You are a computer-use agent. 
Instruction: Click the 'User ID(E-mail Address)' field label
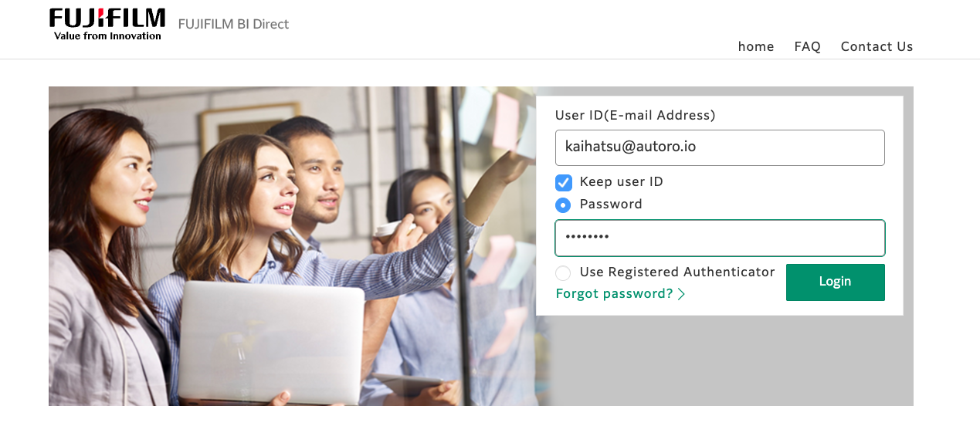pyautogui.click(x=635, y=116)
